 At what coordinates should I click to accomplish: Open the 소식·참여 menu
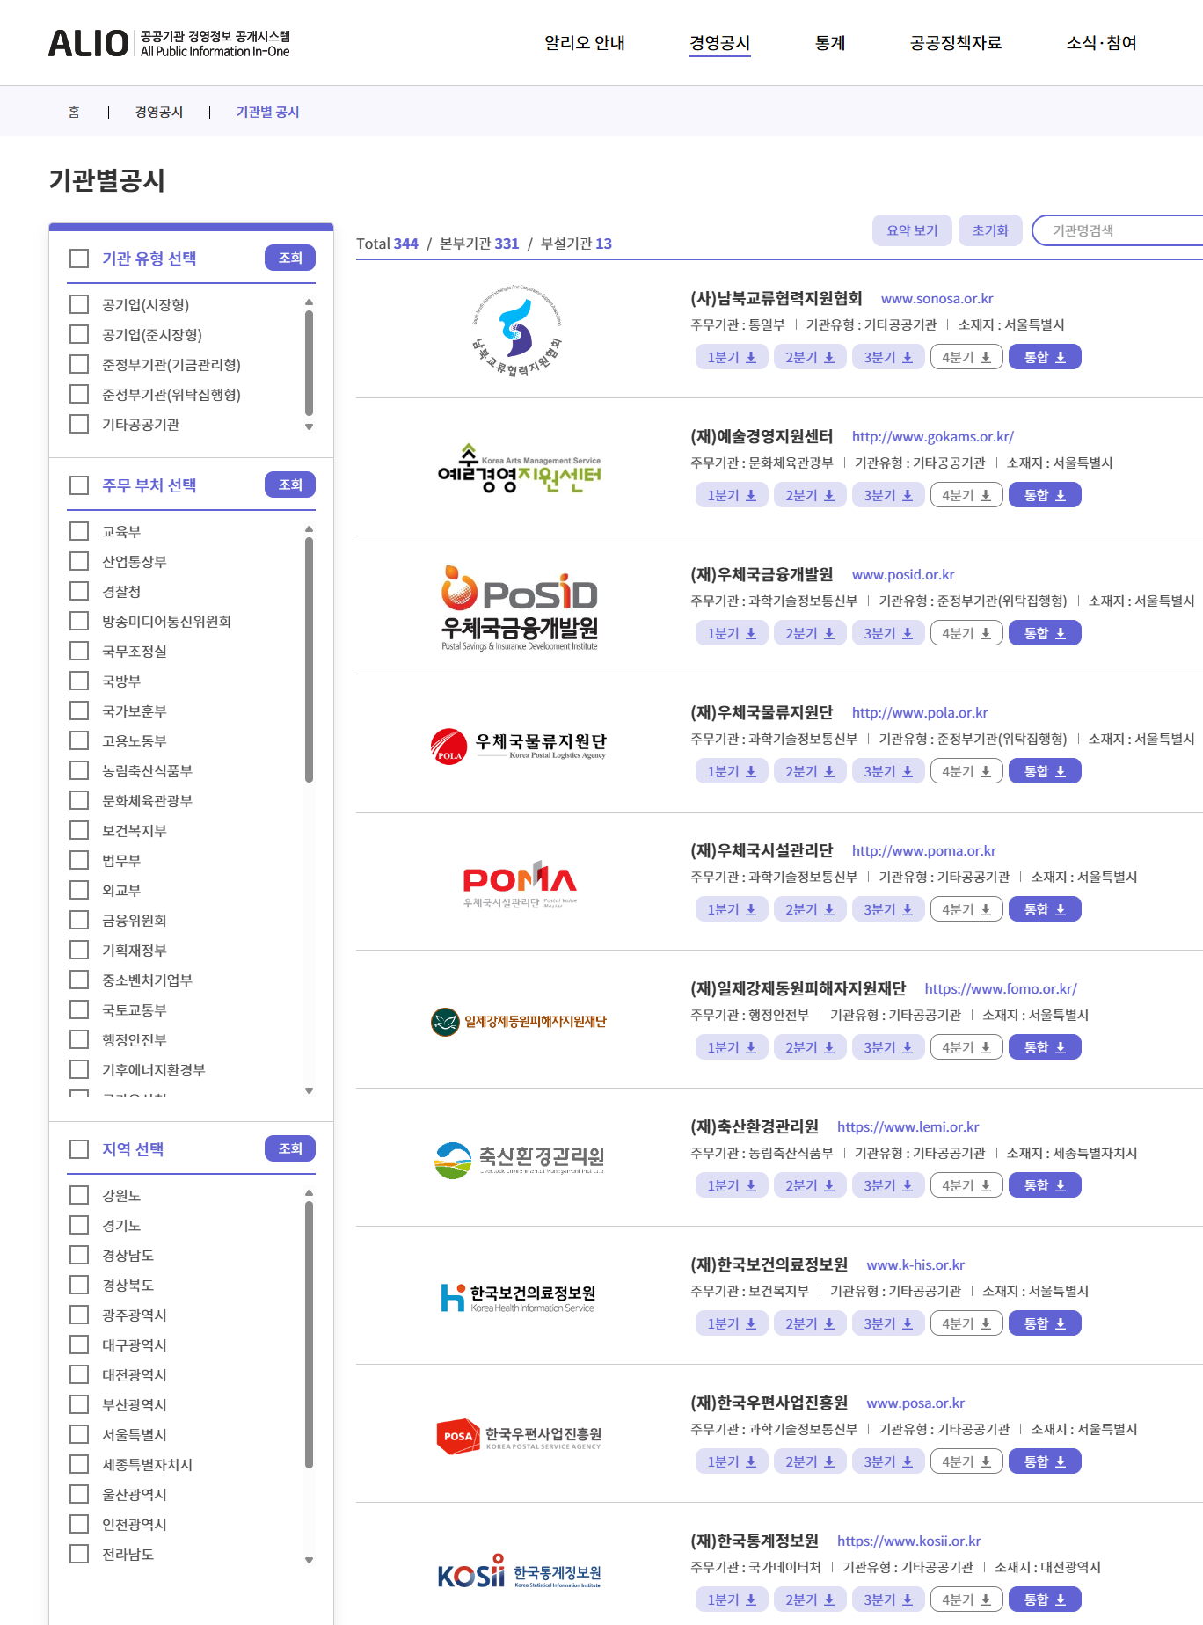click(x=1102, y=43)
